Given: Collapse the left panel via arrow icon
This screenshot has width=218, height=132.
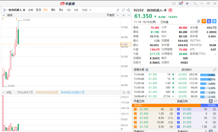Looking at the screenshot, I should 5,10.
